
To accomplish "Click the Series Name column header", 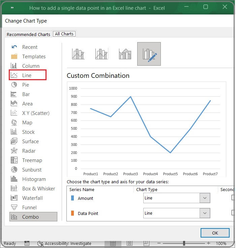I will pos(82,189).
